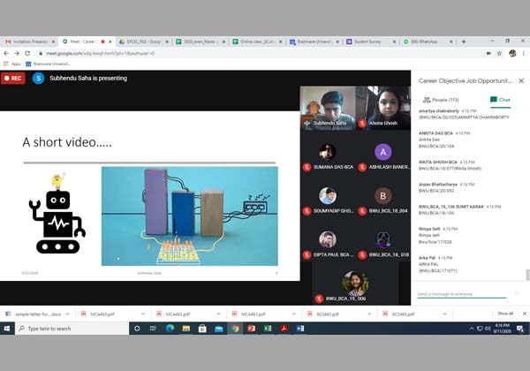This screenshot has height=371, width=530.
Task: Click the red REC recording indicator
Action: point(13,78)
